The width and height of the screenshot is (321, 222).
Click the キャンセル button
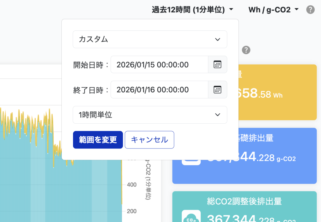point(149,140)
